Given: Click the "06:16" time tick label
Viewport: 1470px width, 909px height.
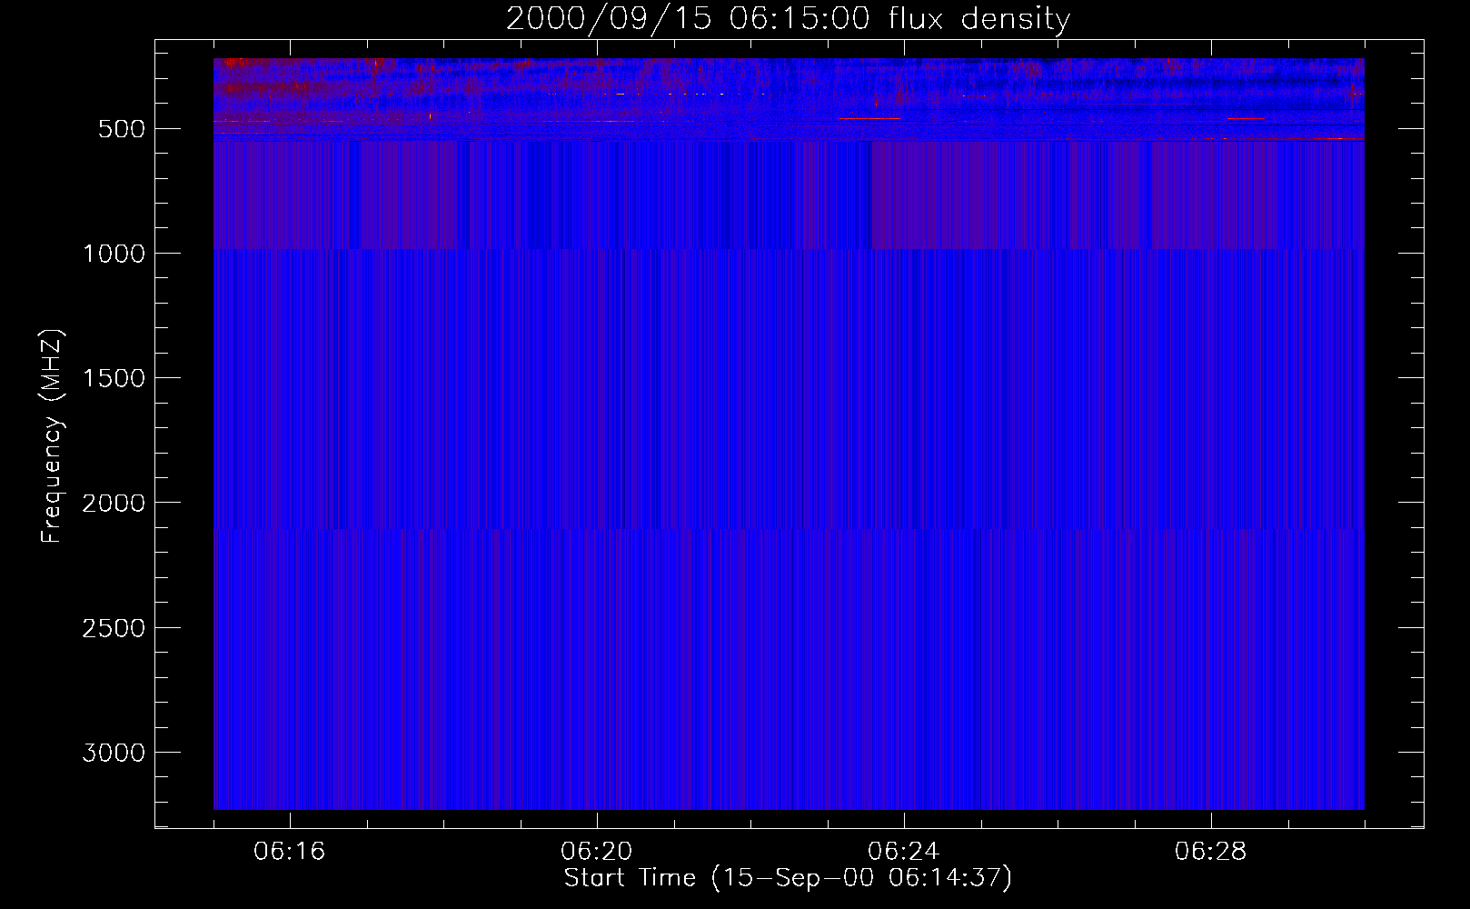Looking at the screenshot, I should (290, 852).
